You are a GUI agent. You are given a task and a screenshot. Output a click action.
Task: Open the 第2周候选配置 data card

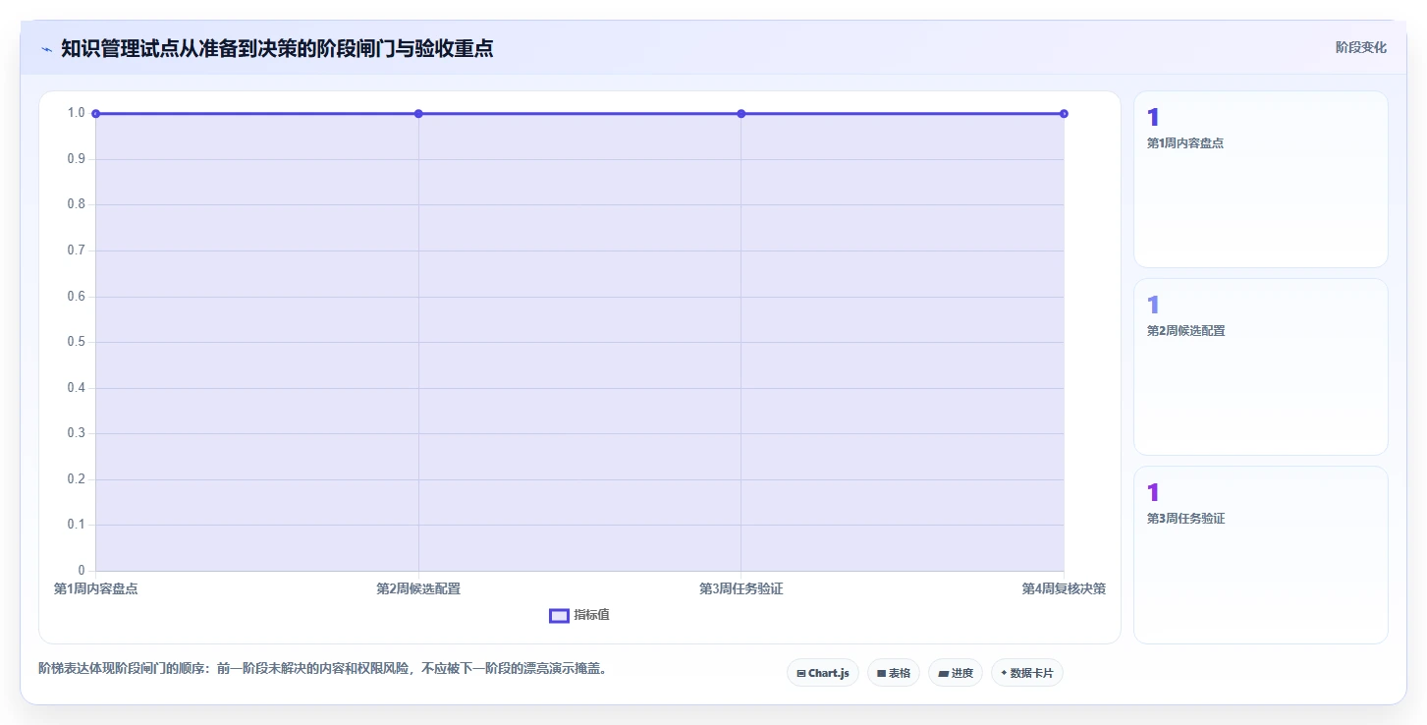(1261, 367)
